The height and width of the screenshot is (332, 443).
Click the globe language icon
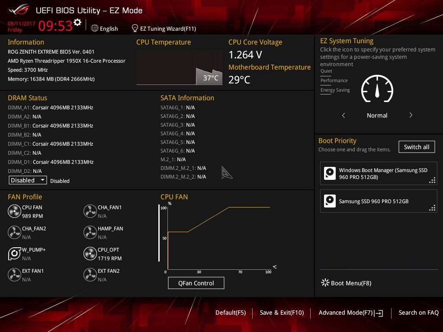(x=95, y=28)
